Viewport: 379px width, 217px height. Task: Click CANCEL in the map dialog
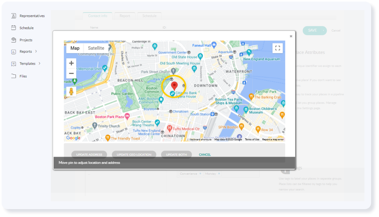[x=205, y=155]
